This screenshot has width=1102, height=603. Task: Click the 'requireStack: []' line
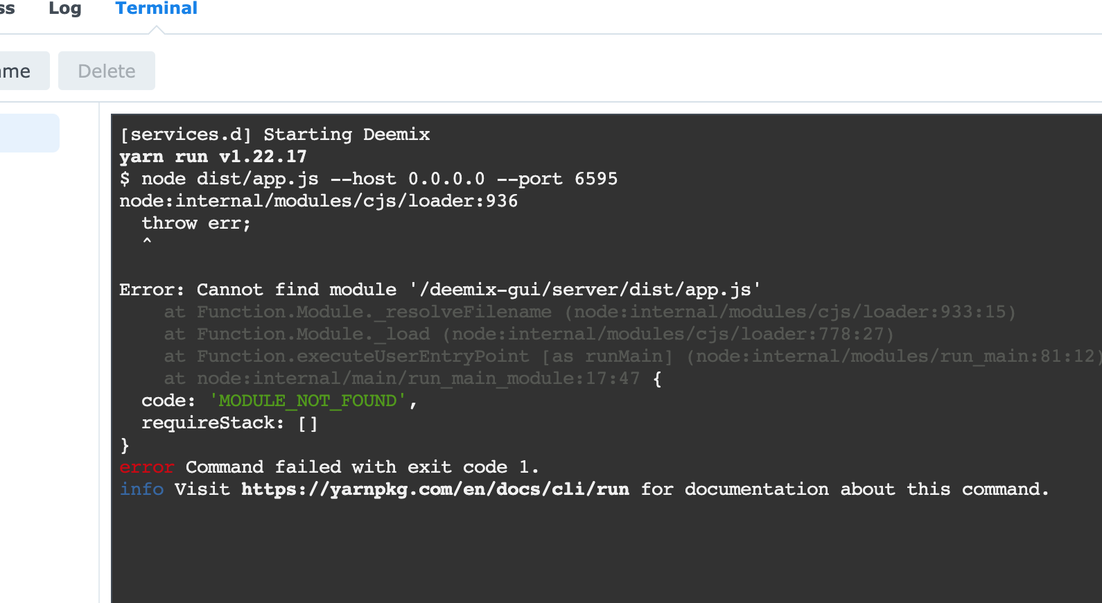click(x=229, y=423)
